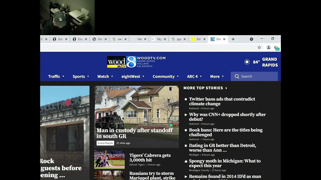Open the Tigers baseball game thumbnail
The width and height of the screenshot is (321, 180).
click(x=109, y=159)
